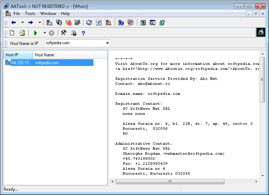Screen dimensions: 269x195
Task: Open Options via hammer and wrench icon
Action: coord(64,32)
